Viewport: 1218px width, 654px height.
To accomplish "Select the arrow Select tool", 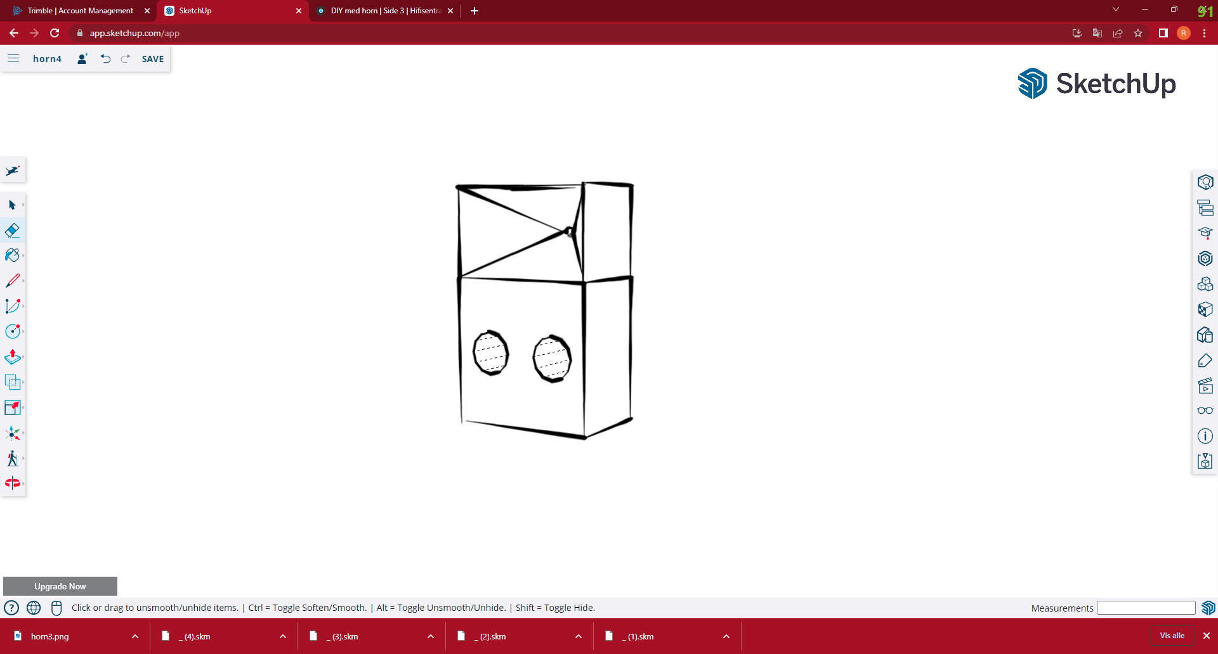I will pos(12,205).
